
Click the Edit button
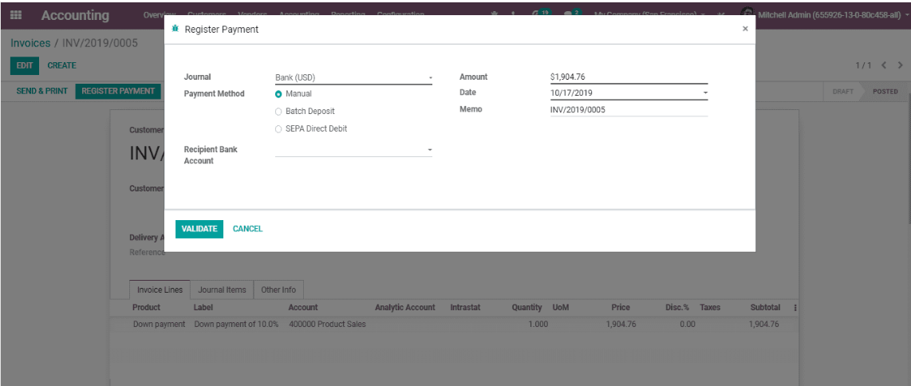pos(25,65)
